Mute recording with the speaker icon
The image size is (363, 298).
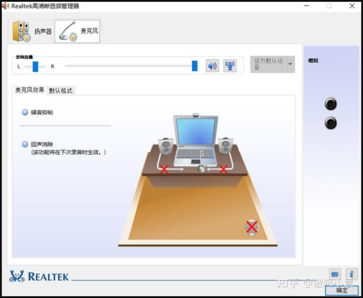point(212,66)
